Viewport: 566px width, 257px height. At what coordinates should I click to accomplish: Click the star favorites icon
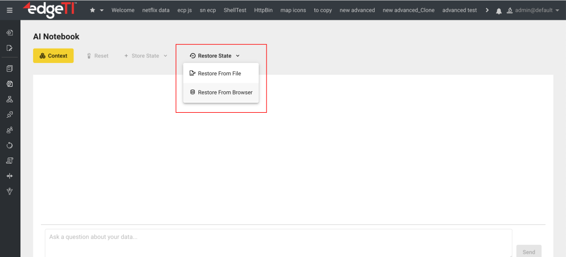pos(92,11)
